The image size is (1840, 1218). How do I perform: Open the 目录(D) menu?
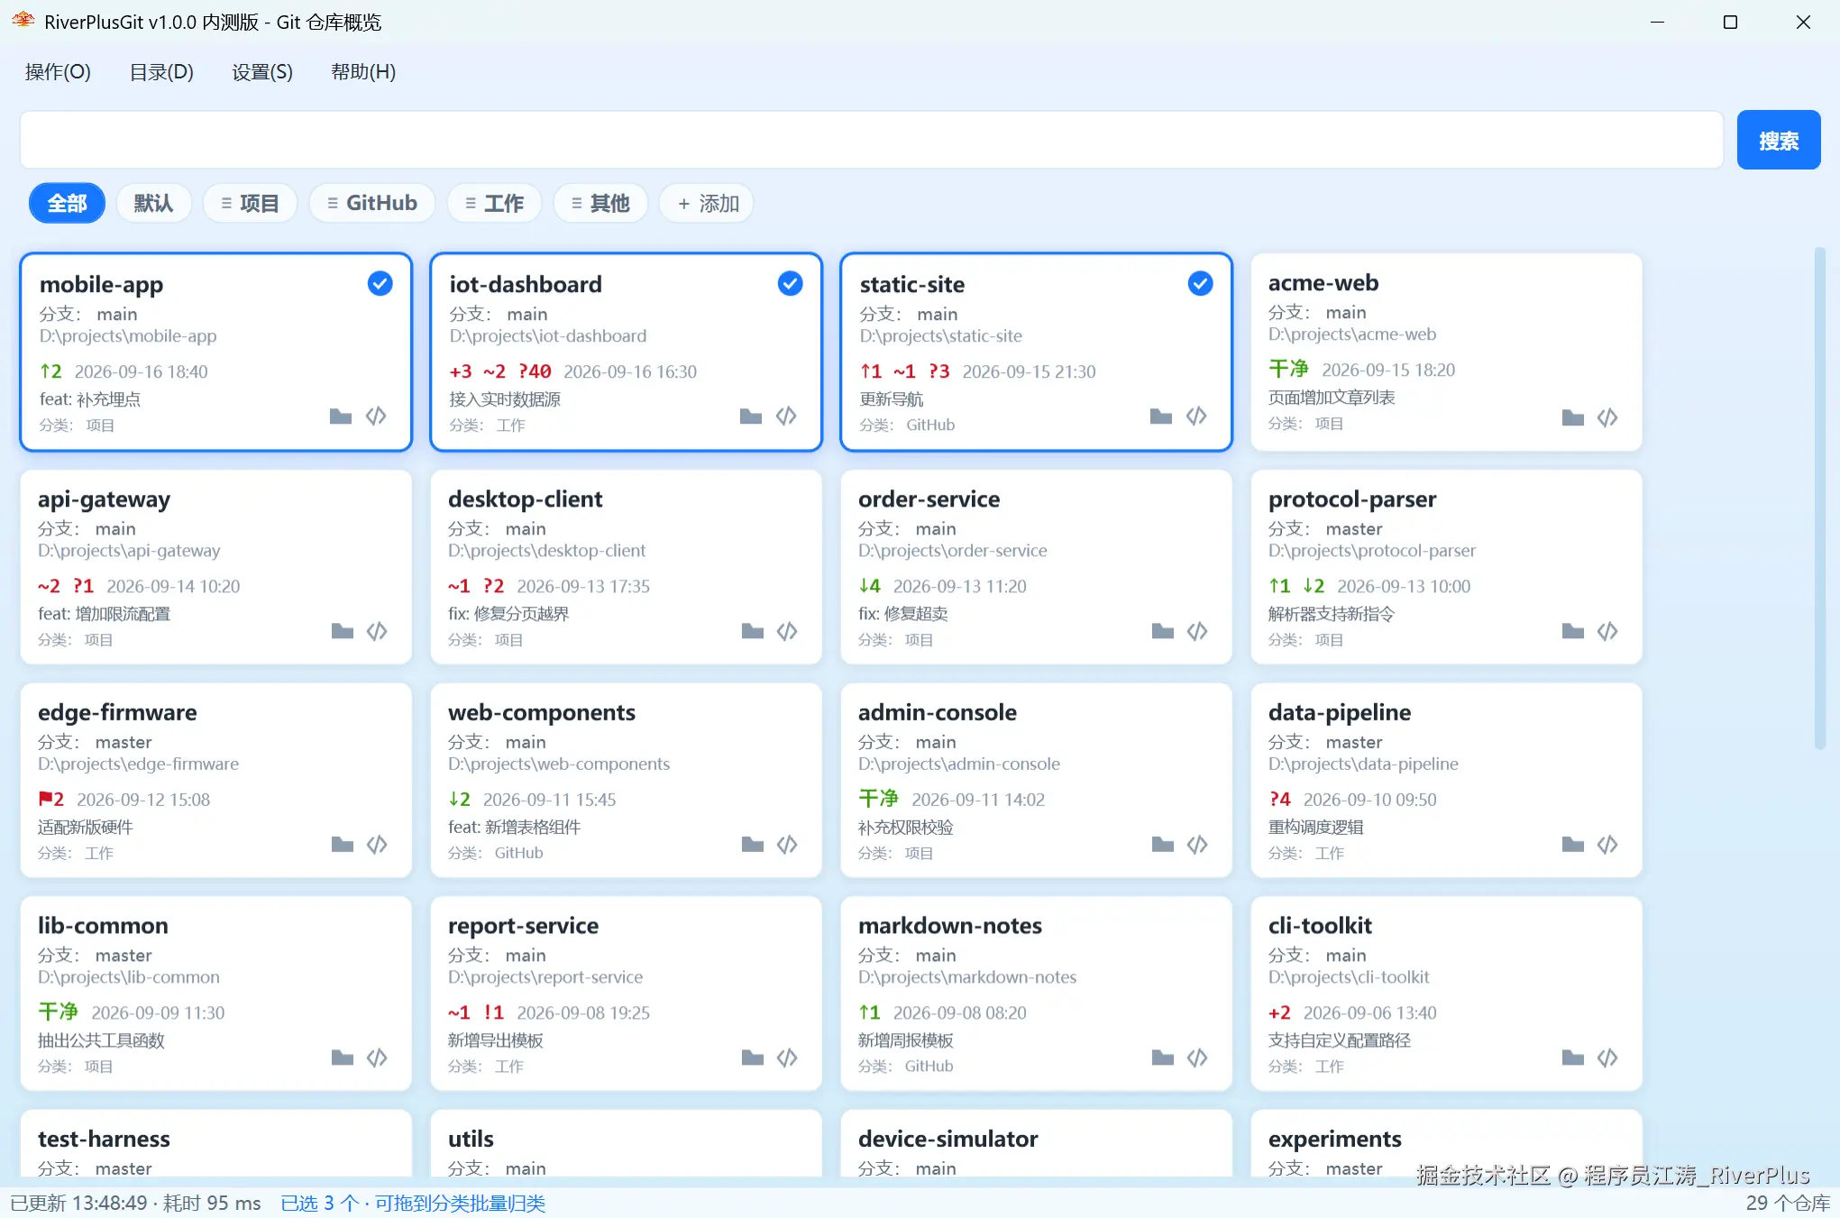point(161,72)
